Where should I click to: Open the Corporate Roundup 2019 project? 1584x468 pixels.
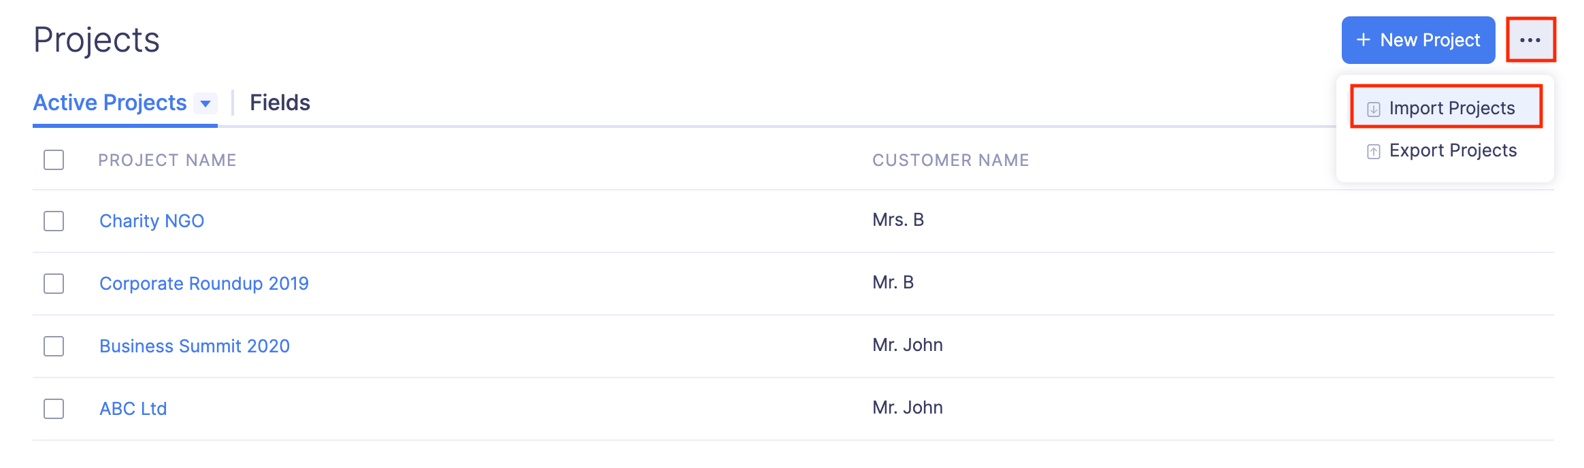pos(204,284)
